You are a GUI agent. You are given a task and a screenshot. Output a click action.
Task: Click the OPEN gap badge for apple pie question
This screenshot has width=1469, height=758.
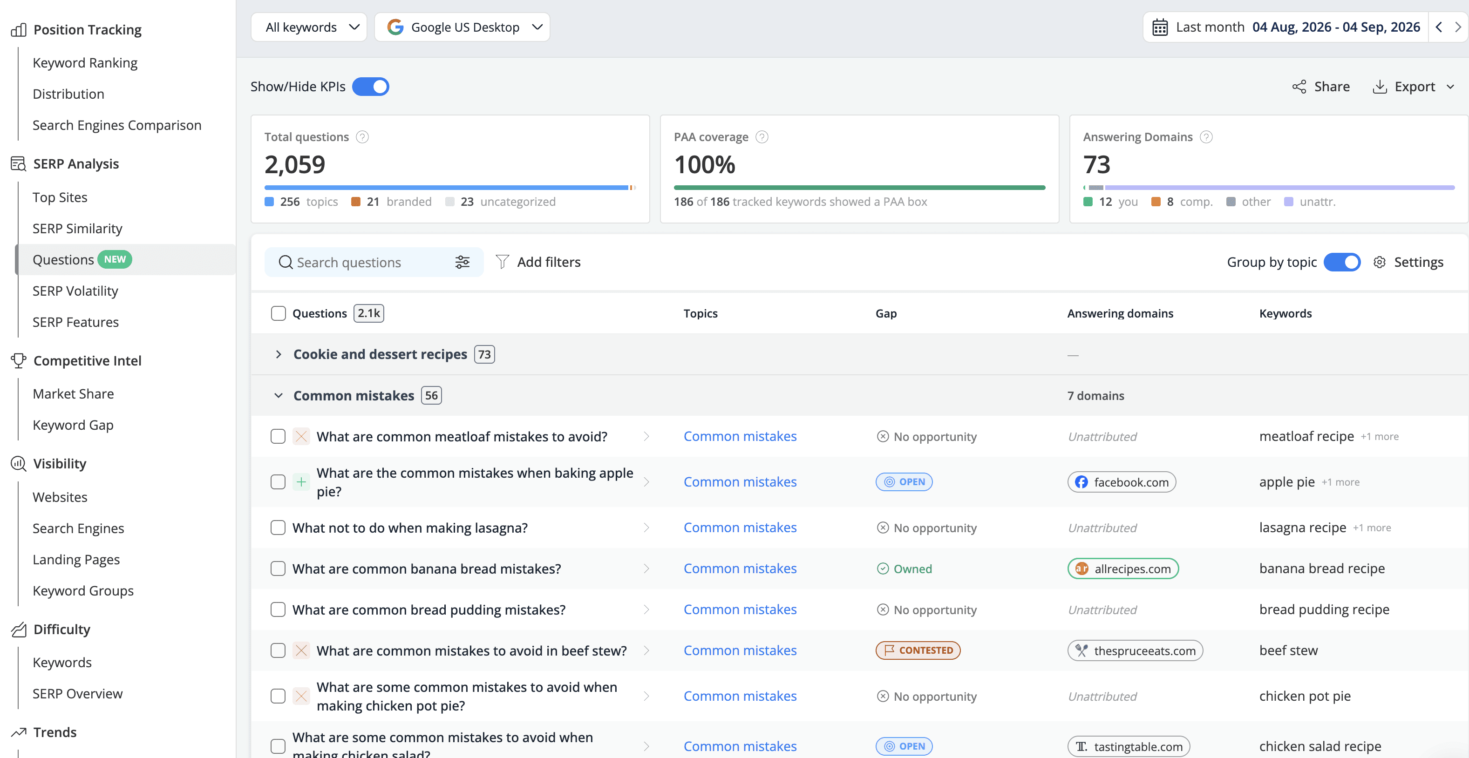(x=904, y=482)
